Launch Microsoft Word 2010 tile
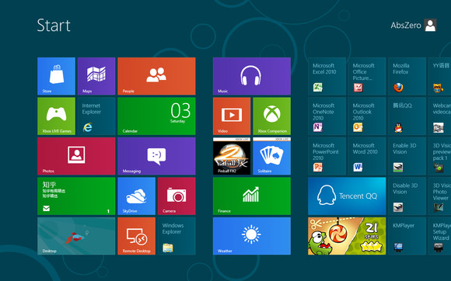This screenshot has width=451, height=281. (367, 156)
